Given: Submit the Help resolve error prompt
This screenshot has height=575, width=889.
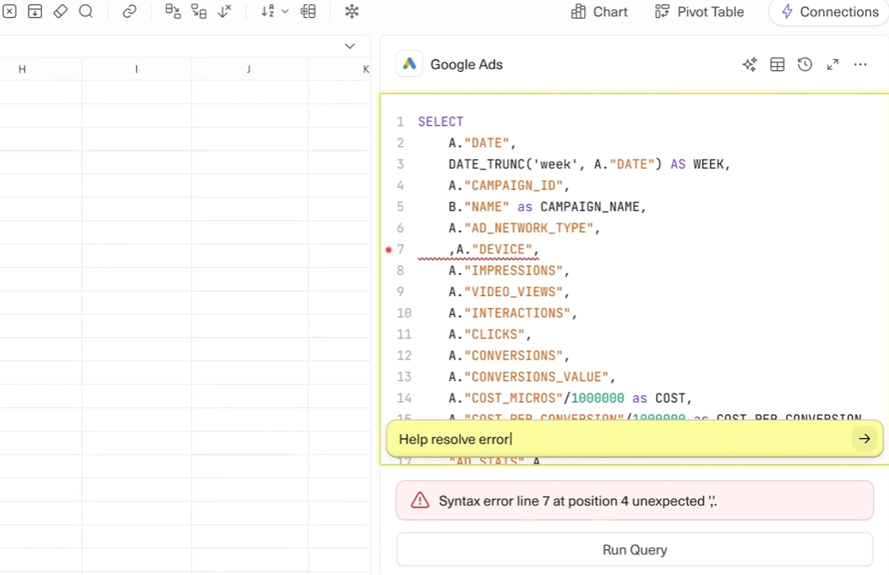Looking at the screenshot, I should (864, 438).
